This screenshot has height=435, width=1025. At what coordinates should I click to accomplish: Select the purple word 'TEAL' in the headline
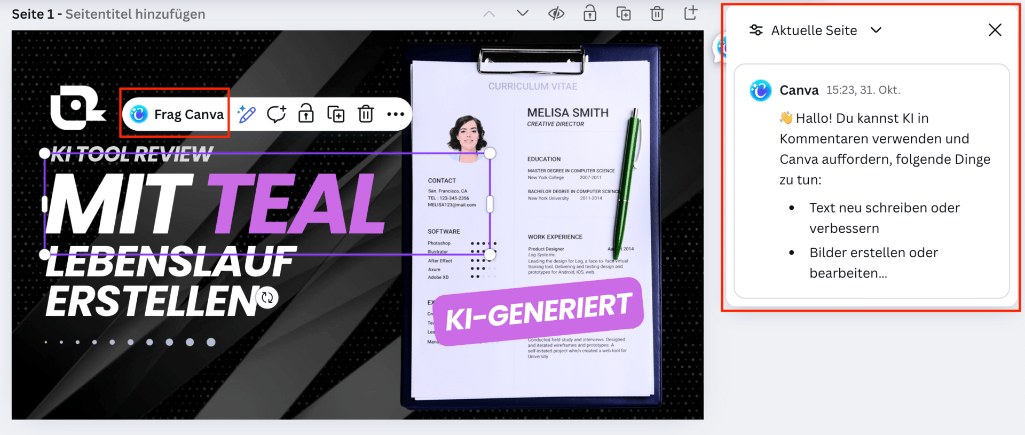pyautogui.click(x=297, y=204)
